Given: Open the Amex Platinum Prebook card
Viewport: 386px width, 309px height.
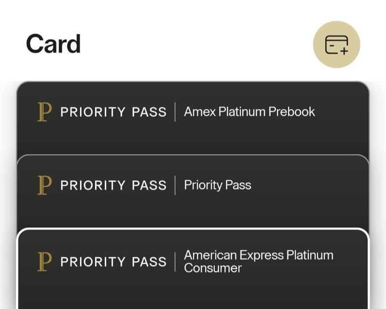Looking at the screenshot, I should (193, 118).
